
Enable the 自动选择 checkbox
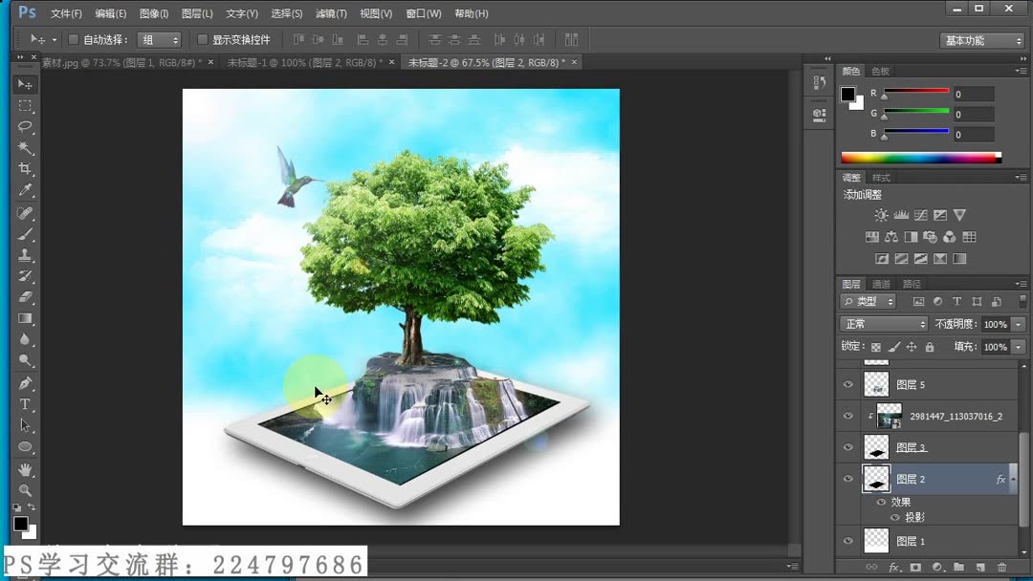73,39
